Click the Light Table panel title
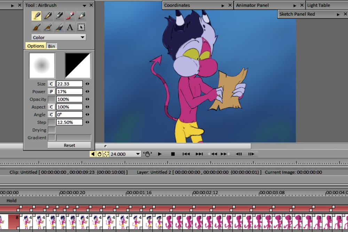This screenshot has width=348, height=232. (x=318, y=5)
